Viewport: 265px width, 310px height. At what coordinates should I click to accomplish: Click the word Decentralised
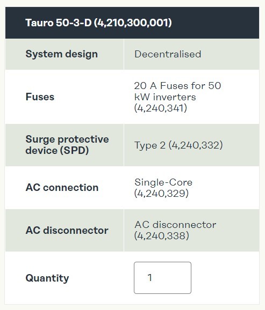[168, 54]
